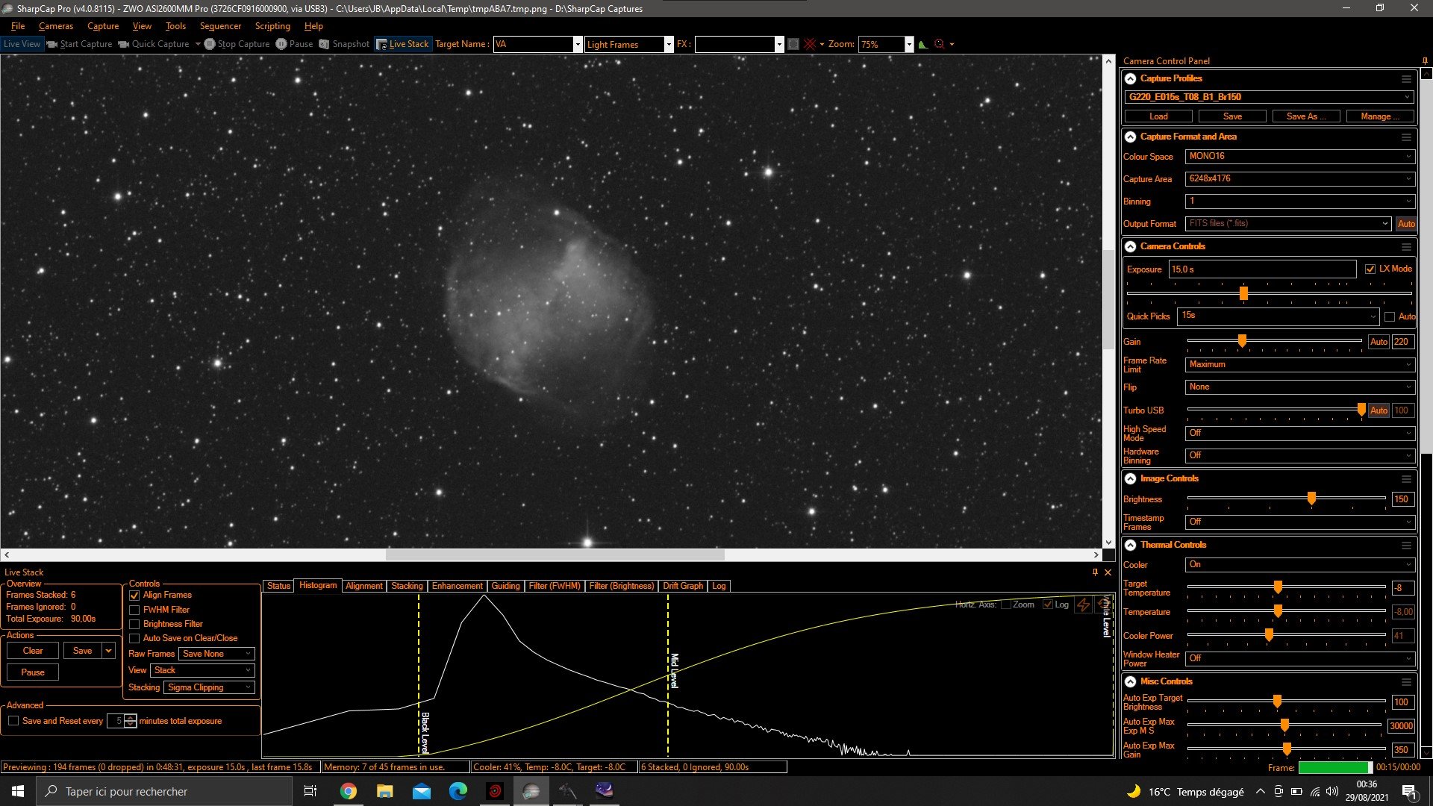Toggle the LX Mode checkbox

[1370, 269]
